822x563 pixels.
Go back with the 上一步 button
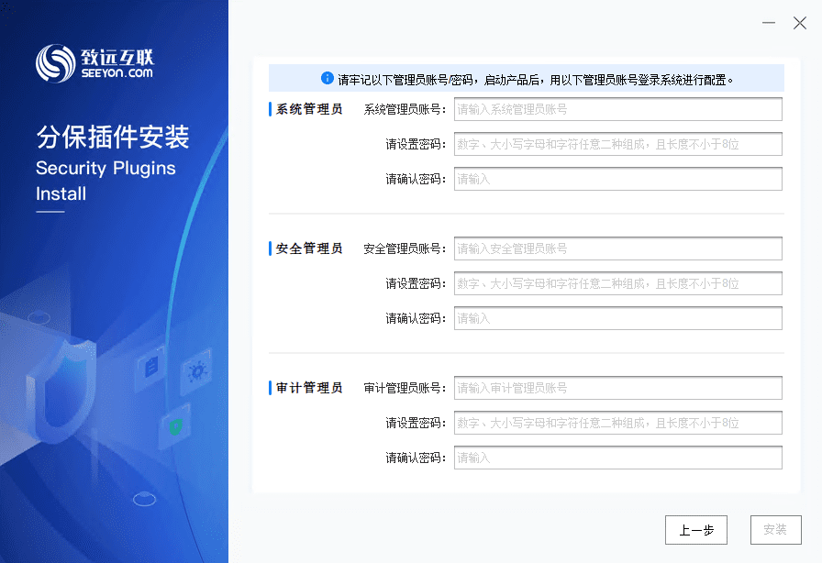tap(696, 530)
